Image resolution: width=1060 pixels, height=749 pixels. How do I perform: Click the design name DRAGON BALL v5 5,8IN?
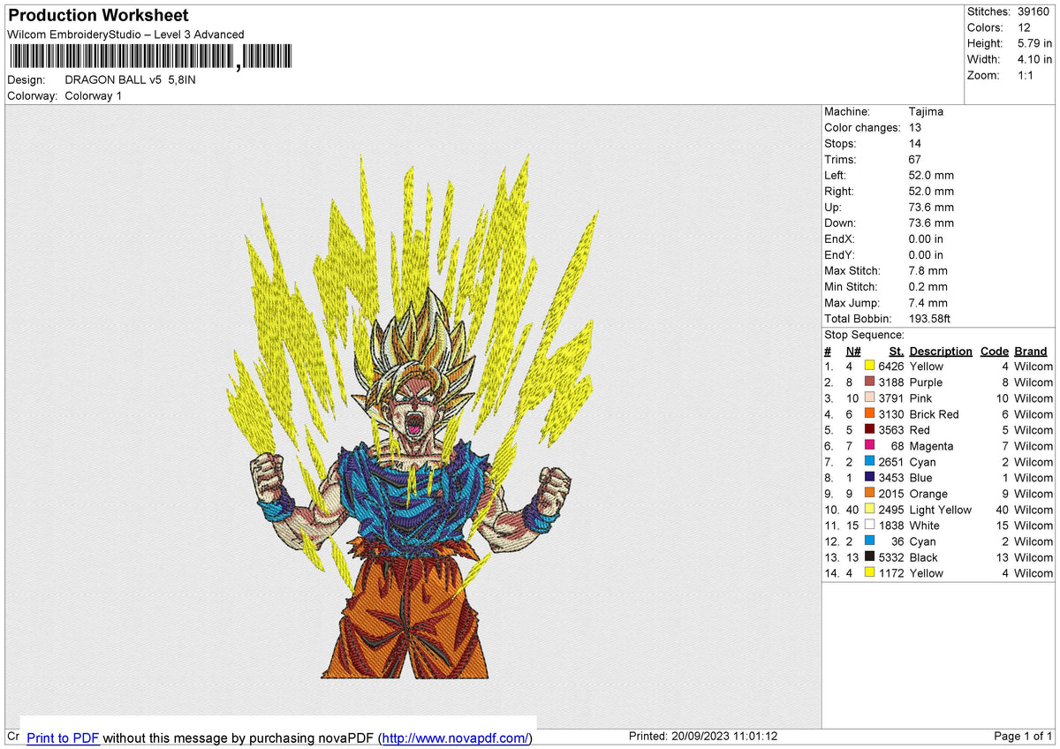(131, 79)
